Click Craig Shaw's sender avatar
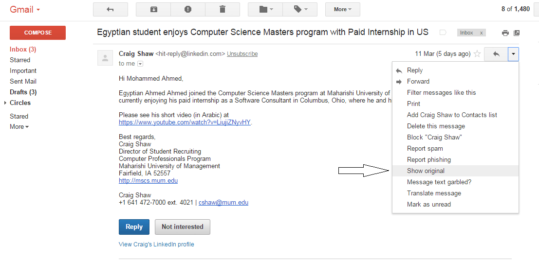The image size is (539, 261). pyautogui.click(x=105, y=58)
